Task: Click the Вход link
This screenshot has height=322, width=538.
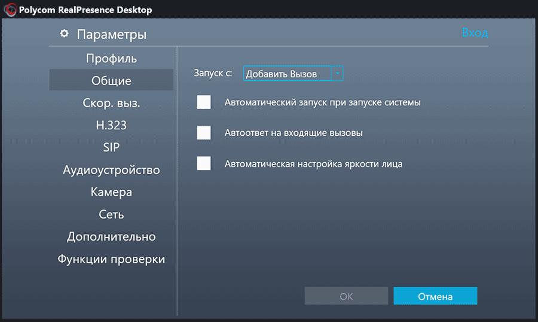Action: 475,32
